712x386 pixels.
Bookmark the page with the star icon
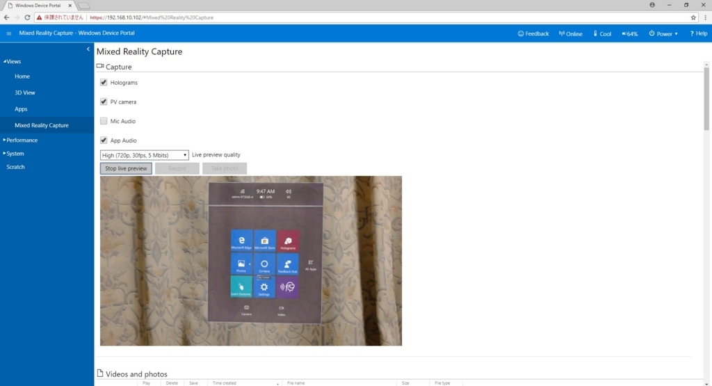693,17
